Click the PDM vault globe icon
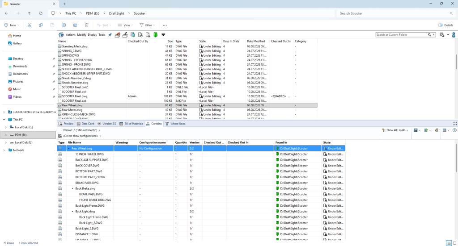The width and height of the screenshot is (458, 246). pyautogui.click(x=61, y=35)
